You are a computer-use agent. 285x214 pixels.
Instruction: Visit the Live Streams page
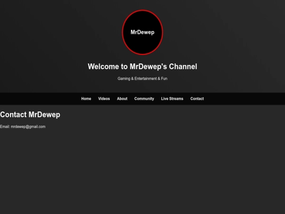point(172,99)
